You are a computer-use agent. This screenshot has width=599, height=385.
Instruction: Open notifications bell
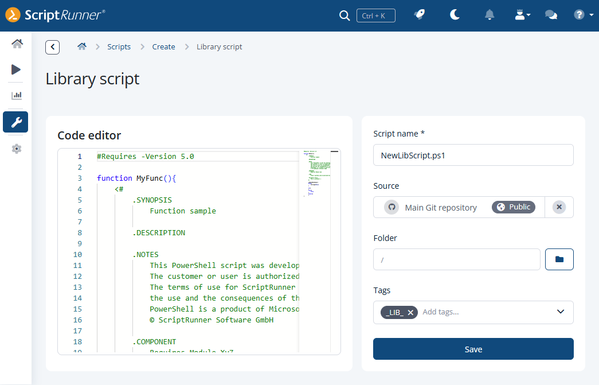click(x=490, y=15)
